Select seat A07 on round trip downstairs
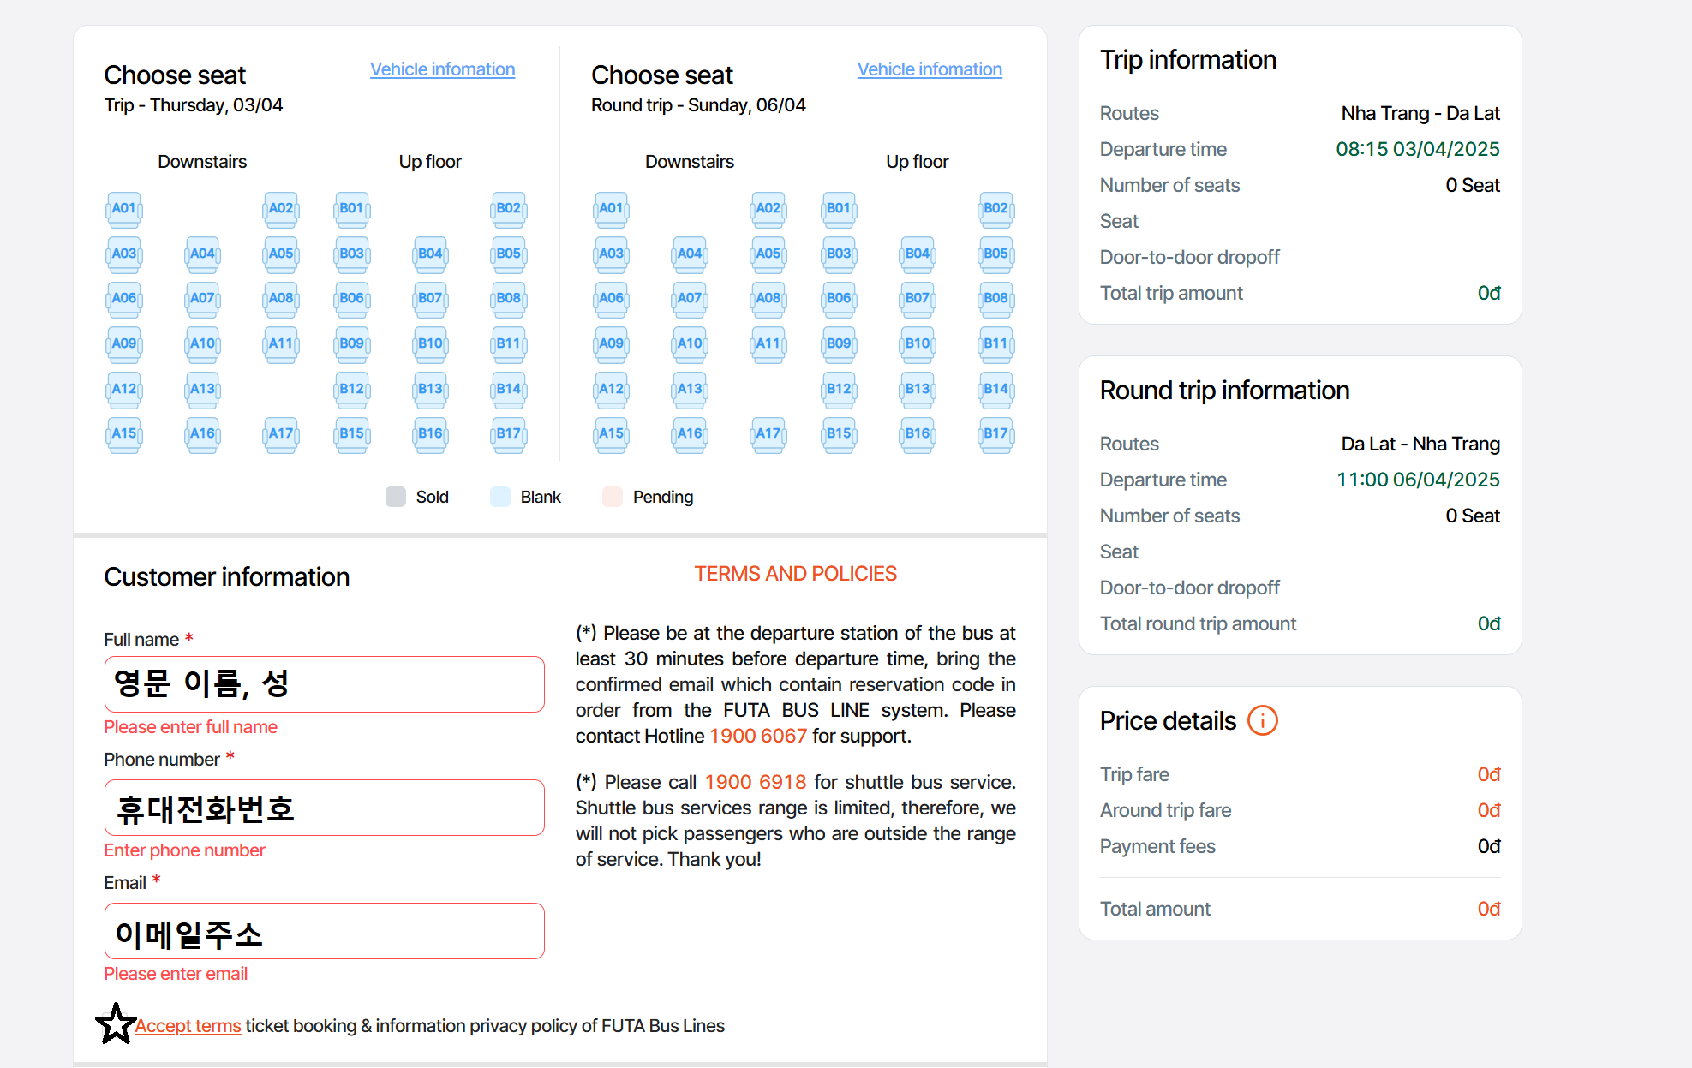This screenshot has width=1692, height=1068. (x=690, y=299)
